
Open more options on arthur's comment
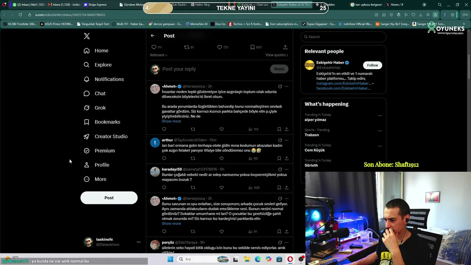(287, 140)
